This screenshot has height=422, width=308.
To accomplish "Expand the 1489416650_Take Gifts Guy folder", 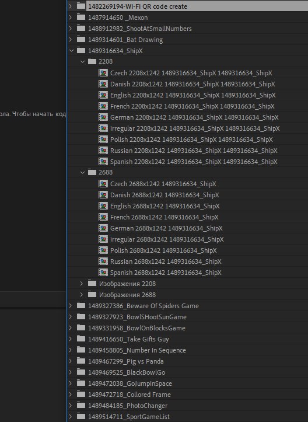I will coord(71,339).
